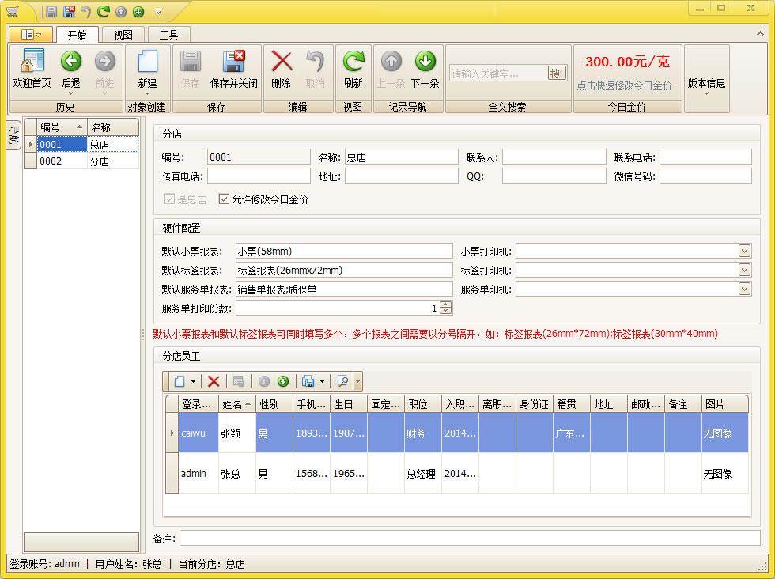Click gray edit-table icon in 分店员工 toolbar
The image size is (775, 579).
[x=239, y=381]
